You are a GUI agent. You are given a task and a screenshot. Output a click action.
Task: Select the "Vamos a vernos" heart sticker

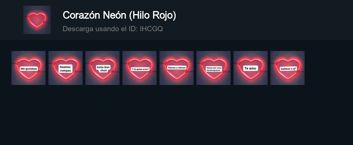coord(176,68)
